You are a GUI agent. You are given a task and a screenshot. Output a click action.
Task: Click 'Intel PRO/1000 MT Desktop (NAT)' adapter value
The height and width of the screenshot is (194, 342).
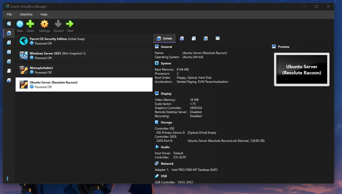click(195, 170)
